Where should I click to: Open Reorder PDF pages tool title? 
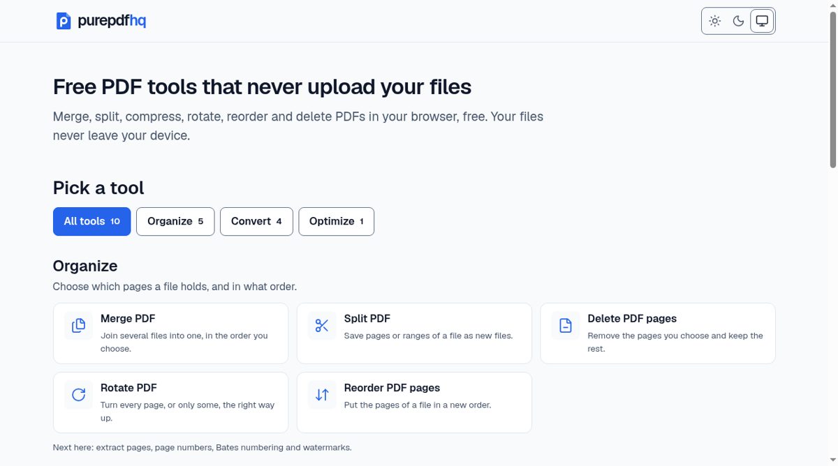[392, 388]
